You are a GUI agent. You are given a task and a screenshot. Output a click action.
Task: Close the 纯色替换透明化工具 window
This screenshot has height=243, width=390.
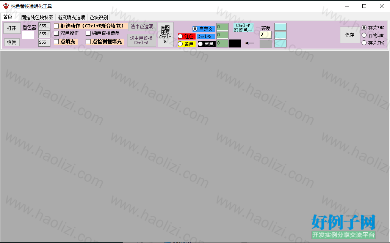[382, 6]
